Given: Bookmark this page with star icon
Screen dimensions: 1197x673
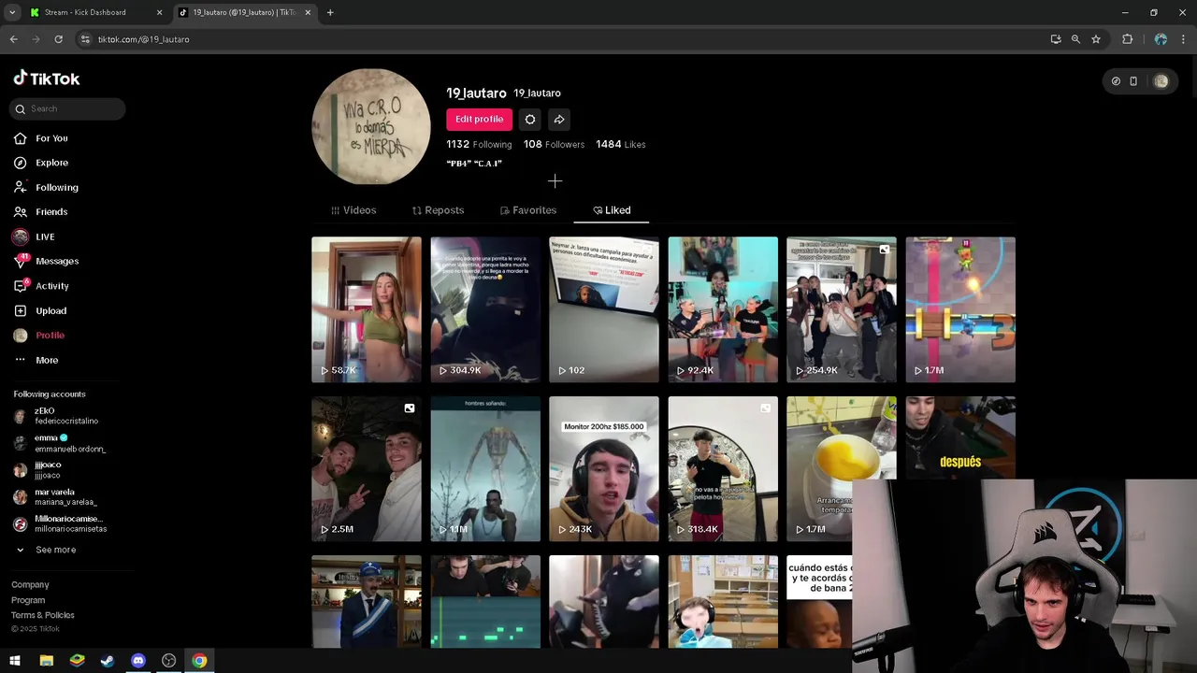Looking at the screenshot, I should click(1096, 39).
